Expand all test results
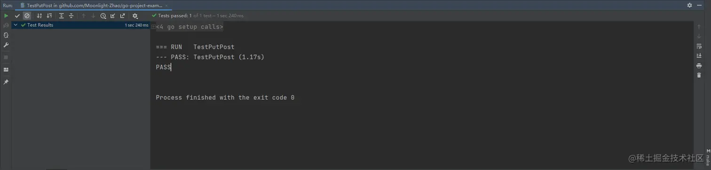This screenshot has width=711, height=170. (62, 16)
